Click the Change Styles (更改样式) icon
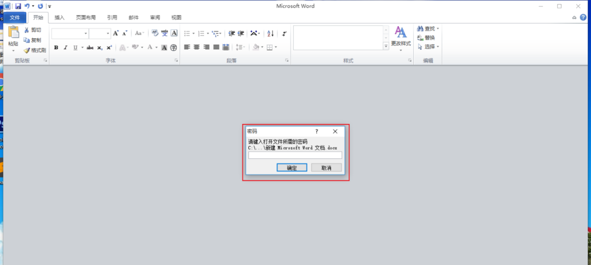This screenshot has width=591, height=265. coord(401,33)
